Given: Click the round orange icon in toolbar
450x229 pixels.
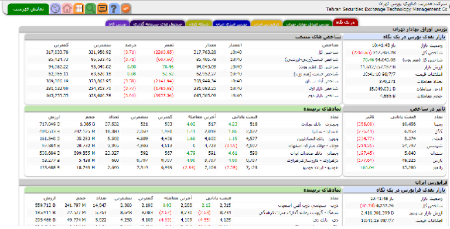Looking at the screenshot, I should (x=126, y=9).
